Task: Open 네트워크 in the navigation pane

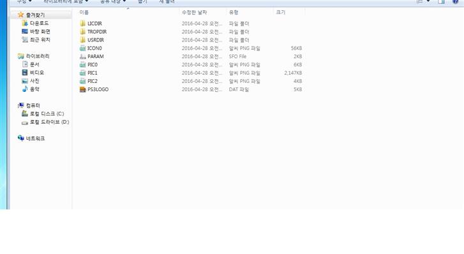Action: (x=35, y=138)
